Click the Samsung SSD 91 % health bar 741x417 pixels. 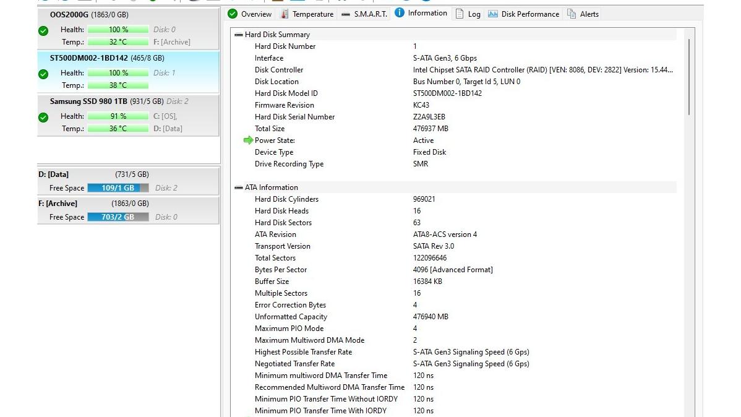(x=118, y=116)
